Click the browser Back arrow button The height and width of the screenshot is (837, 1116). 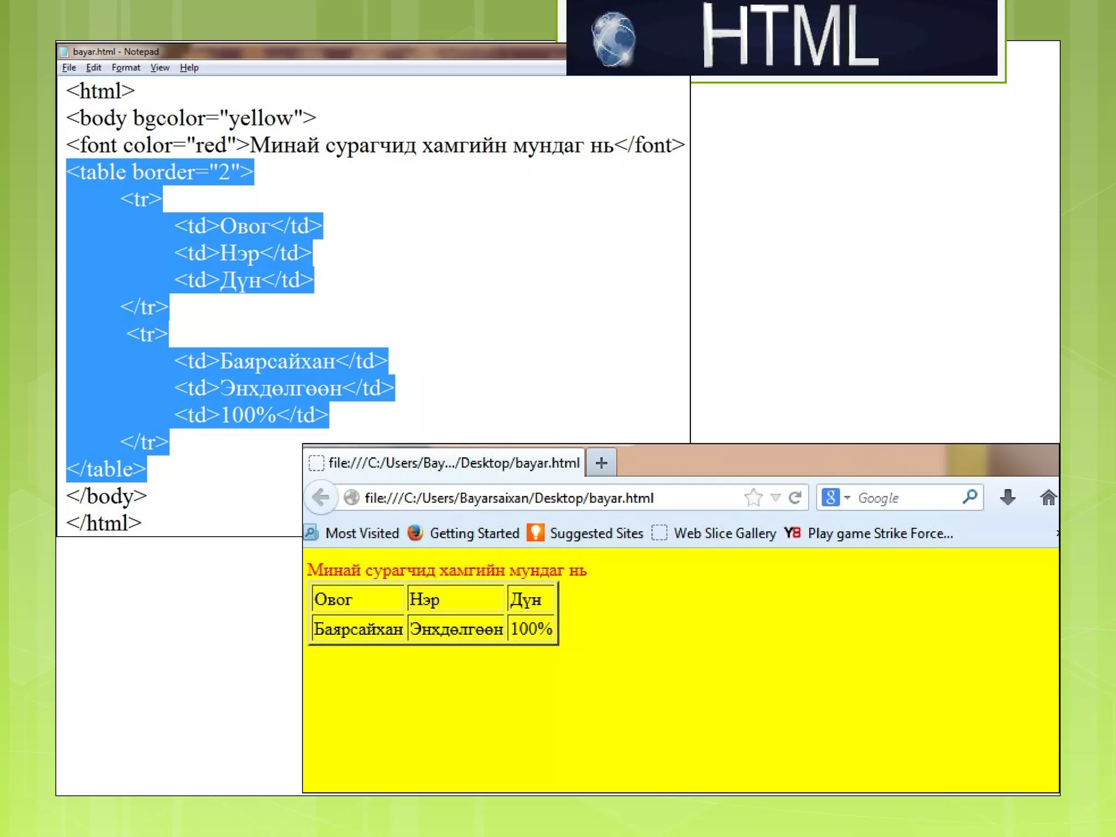click(321, 497)
